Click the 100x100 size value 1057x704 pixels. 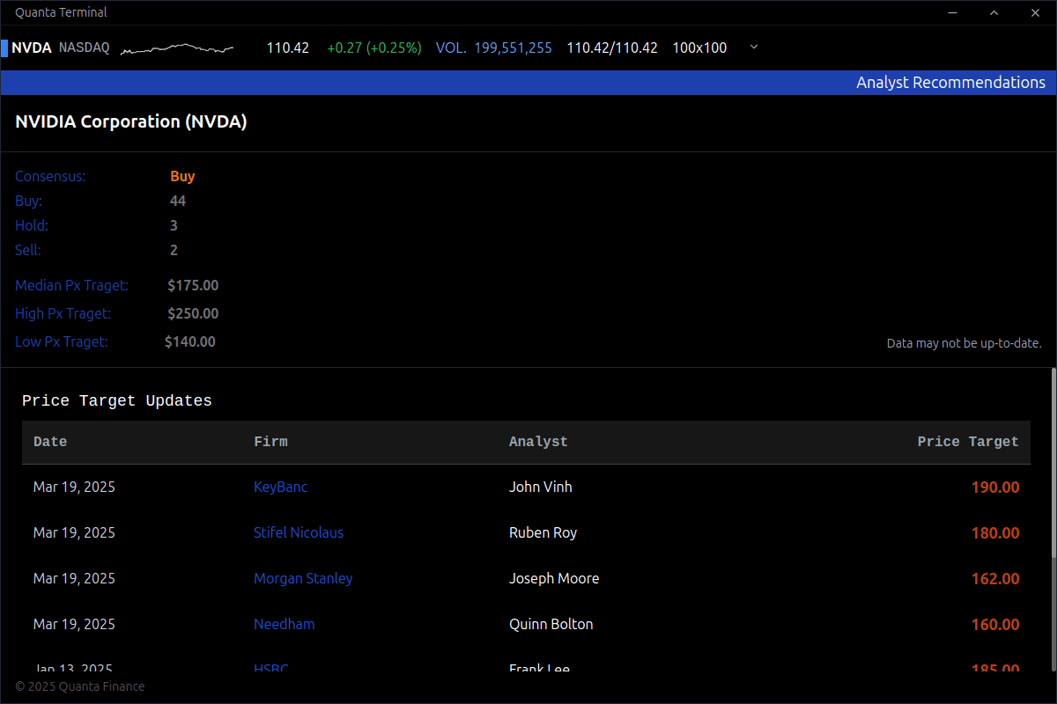699,48
